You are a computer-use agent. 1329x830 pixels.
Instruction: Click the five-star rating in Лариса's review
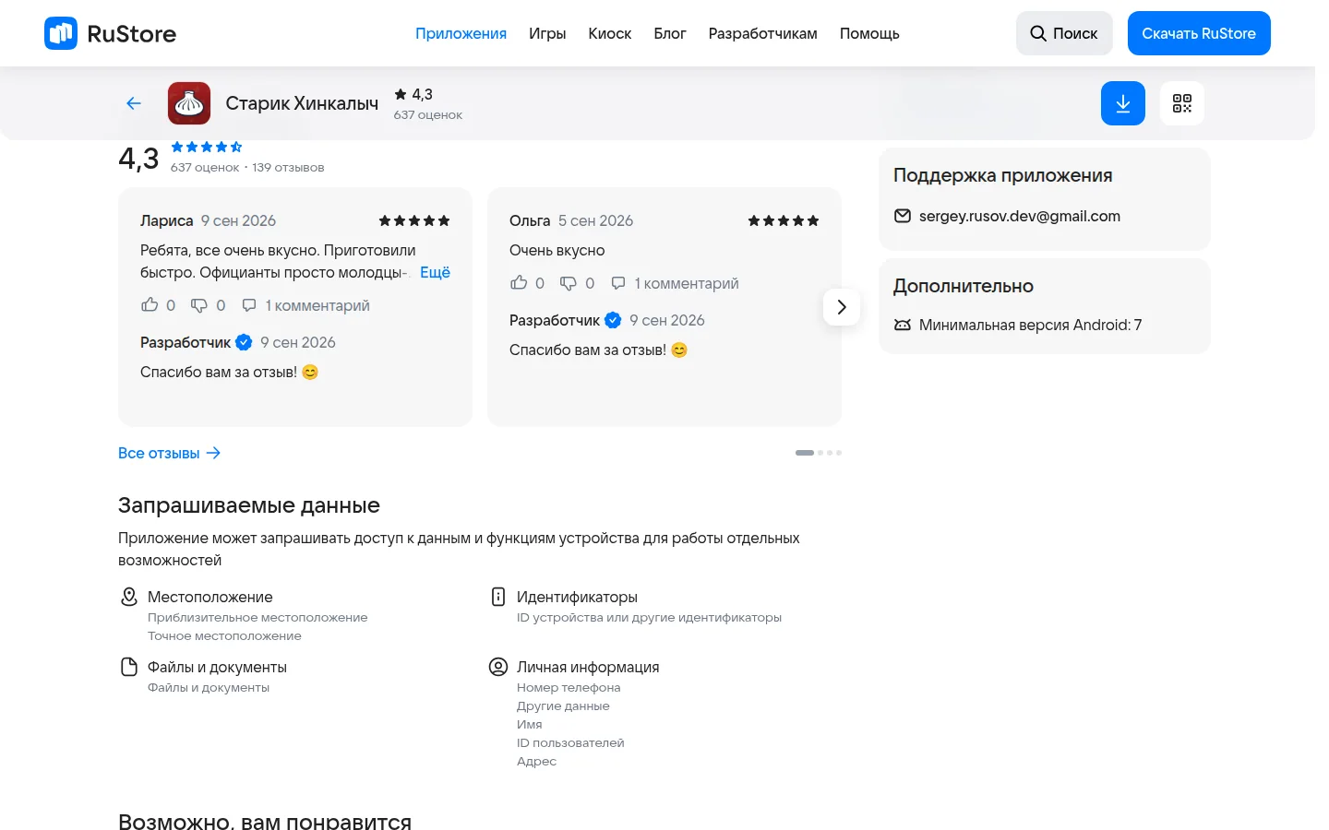click(414, 220)
